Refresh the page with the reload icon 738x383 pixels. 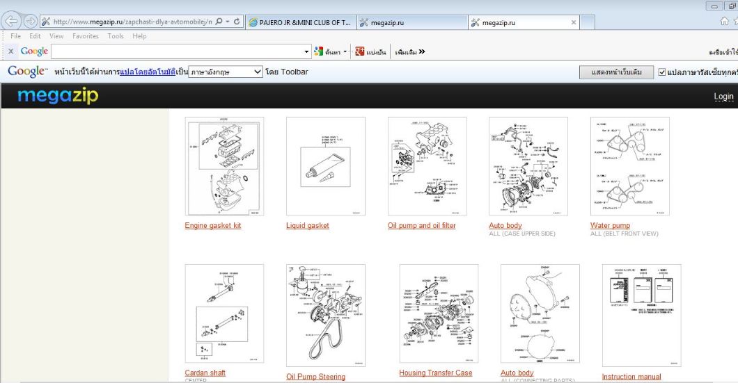237,22
